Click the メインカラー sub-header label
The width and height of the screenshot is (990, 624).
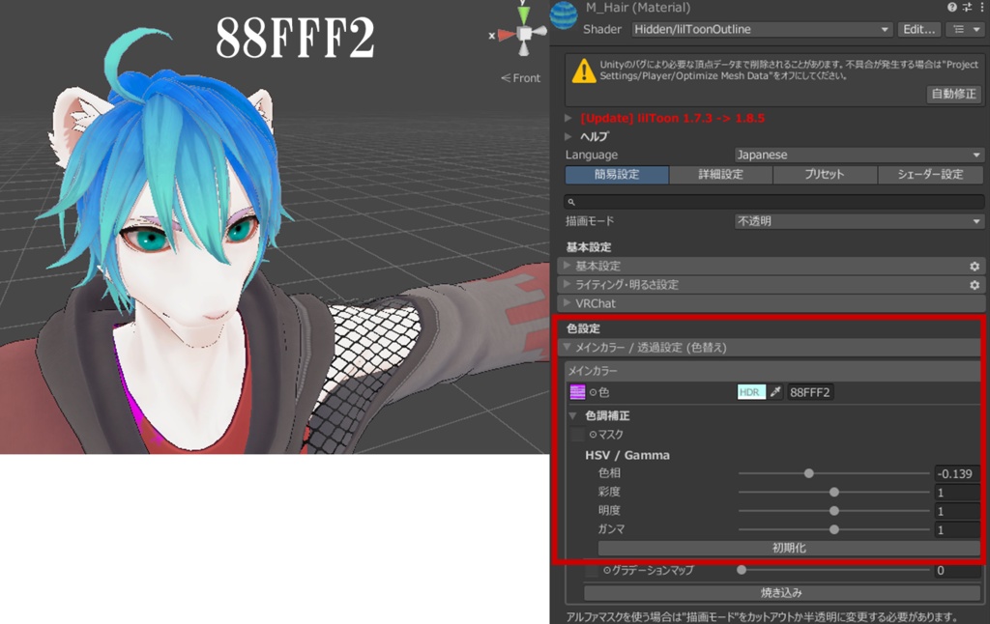[x=593, y=371]
